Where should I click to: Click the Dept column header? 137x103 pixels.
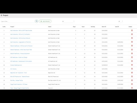[x=74, y=27]
